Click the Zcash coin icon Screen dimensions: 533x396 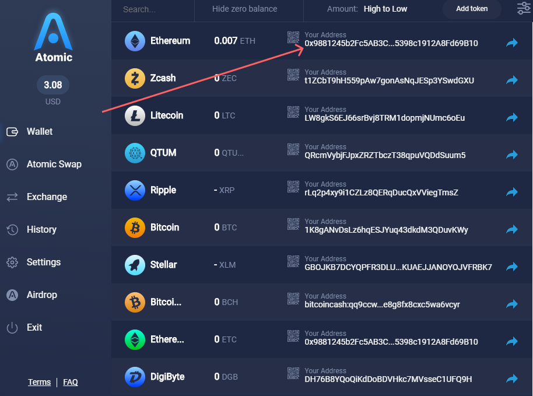(x=135, y=78)
